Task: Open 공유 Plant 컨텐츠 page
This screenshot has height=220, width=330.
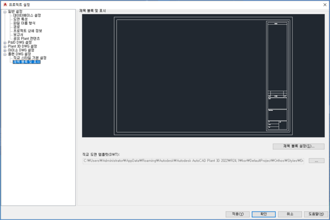Action: point(26,39)
